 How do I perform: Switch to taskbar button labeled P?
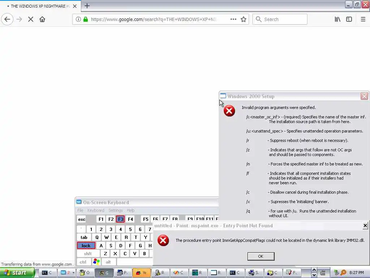[x=123, y=273]
